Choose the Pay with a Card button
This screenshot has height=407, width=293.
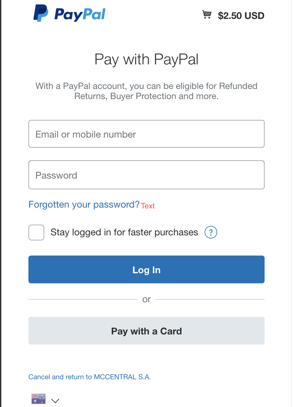point(146,331)
